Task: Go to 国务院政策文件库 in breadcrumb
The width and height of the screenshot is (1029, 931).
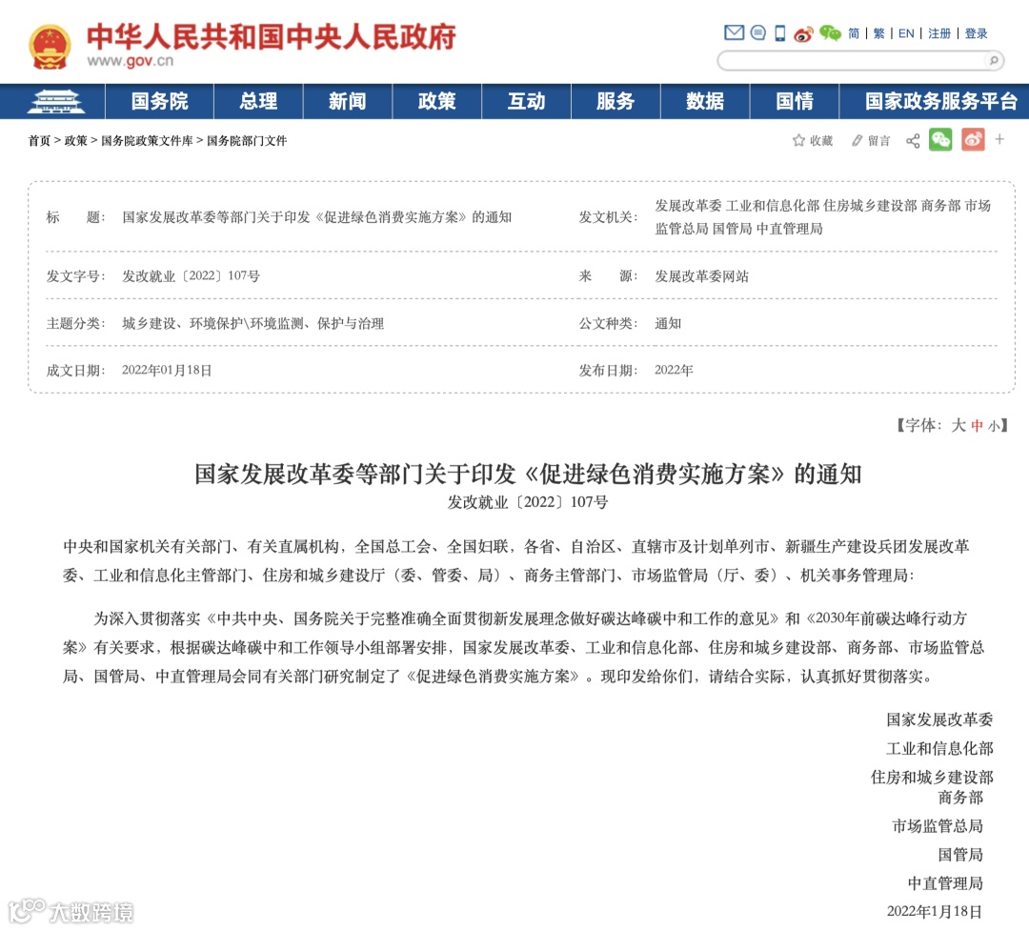Action: (147, 140)
